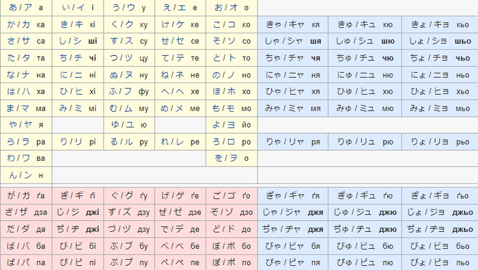Screen dimensions: 478x270
Task: Click the katakana オ link
Action: point(234,7)
